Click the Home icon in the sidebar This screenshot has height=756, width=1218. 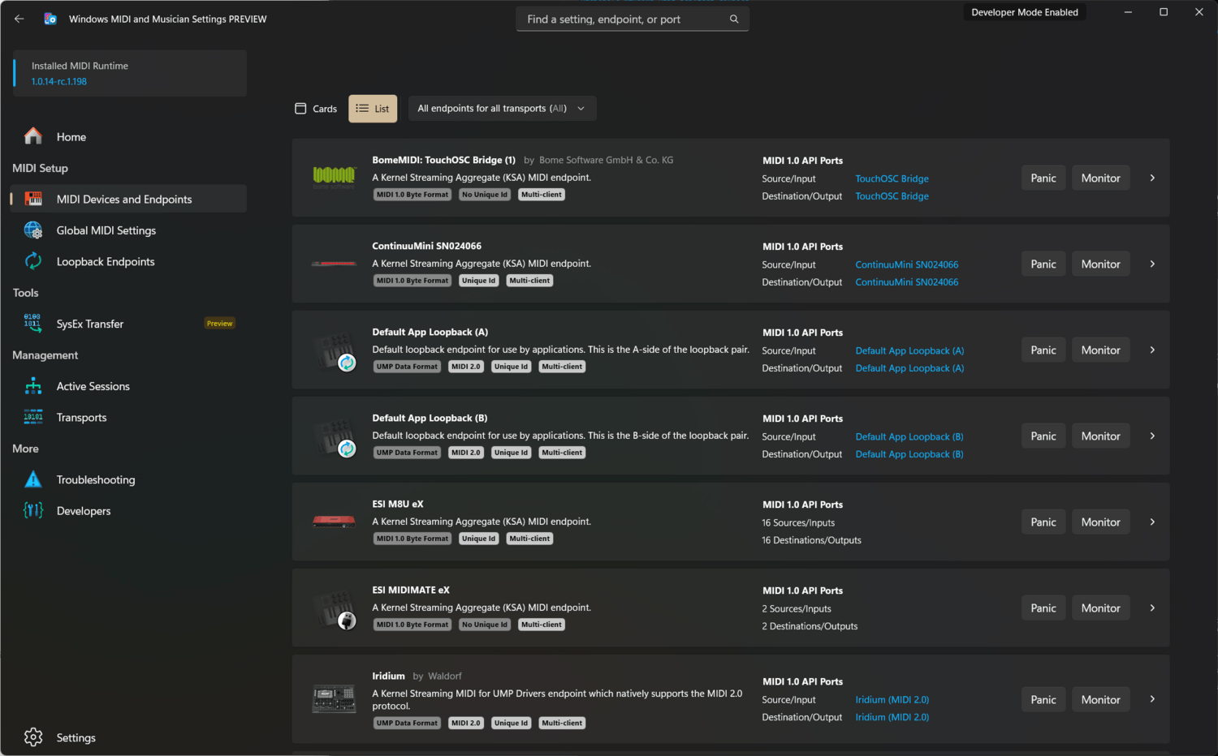[32, 136]
